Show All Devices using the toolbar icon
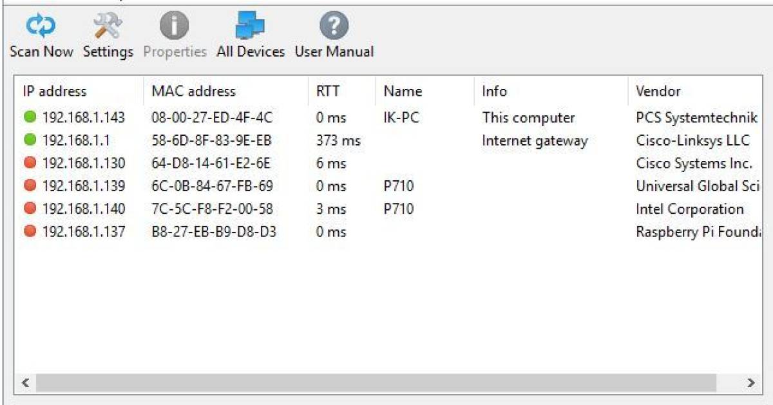Image resolution: width=773 pixels, height=405 pixels. [x=250, y=24]
